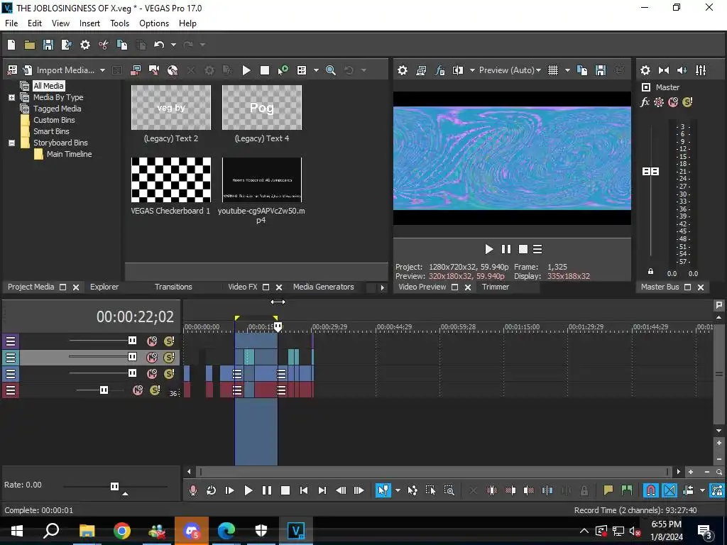Open the Normal Edit Tool dropdown arrow

click(398, 490)
